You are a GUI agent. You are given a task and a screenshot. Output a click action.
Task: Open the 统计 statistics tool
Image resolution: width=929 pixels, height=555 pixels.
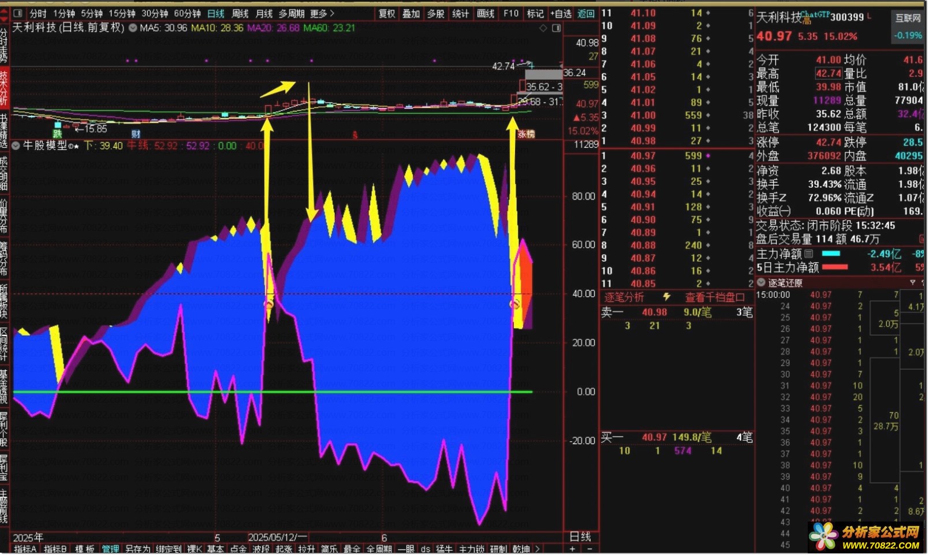[461, 13]
